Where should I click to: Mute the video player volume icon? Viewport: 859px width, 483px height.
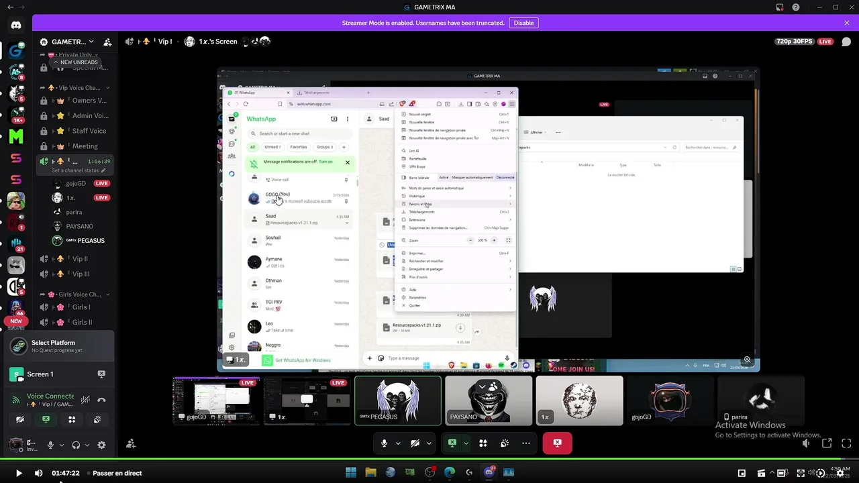click(x=38, y=473)
